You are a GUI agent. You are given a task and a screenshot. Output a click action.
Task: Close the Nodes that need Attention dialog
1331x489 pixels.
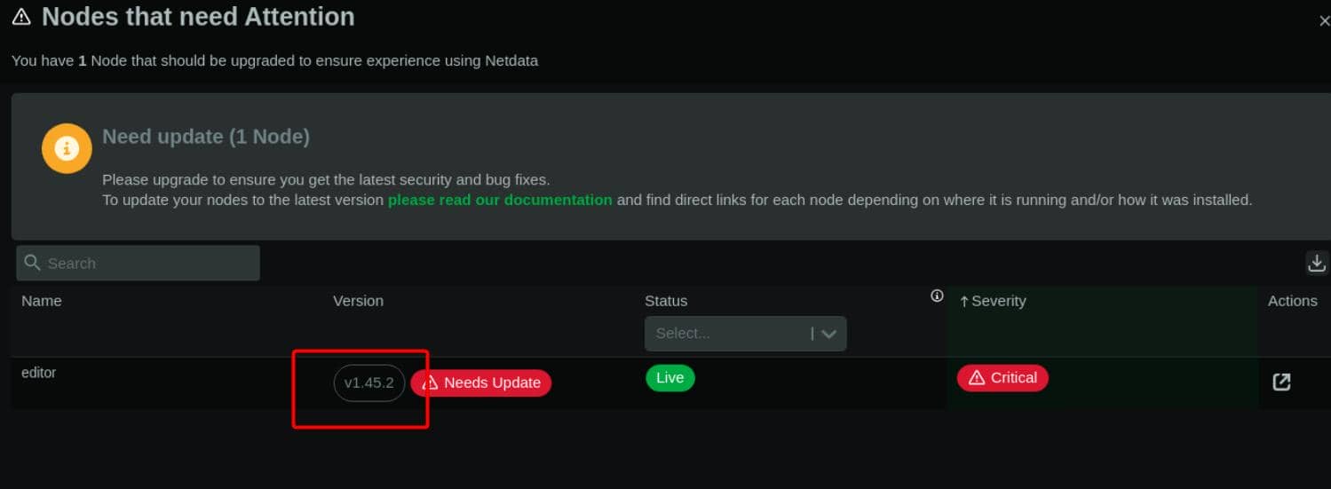point(1324,21)
